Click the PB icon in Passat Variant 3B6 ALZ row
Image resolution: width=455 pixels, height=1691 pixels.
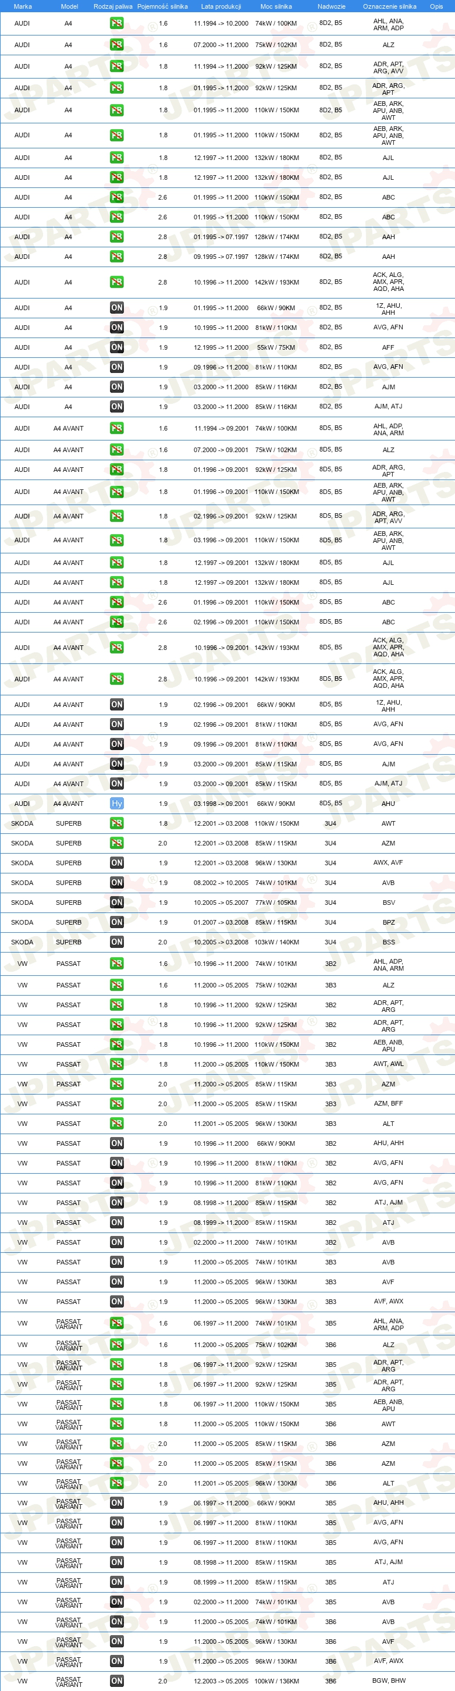click(x=117, y=1344)
